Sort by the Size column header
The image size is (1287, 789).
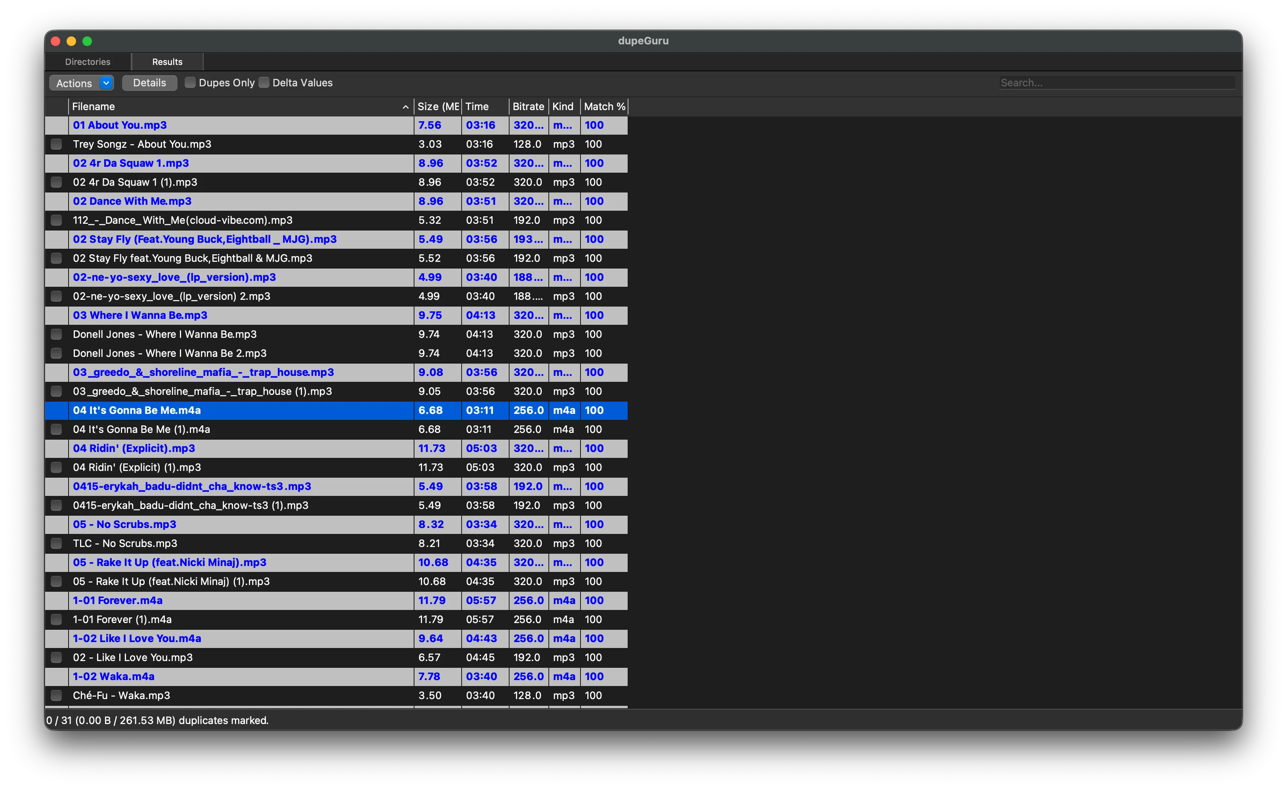pos(438,107)
